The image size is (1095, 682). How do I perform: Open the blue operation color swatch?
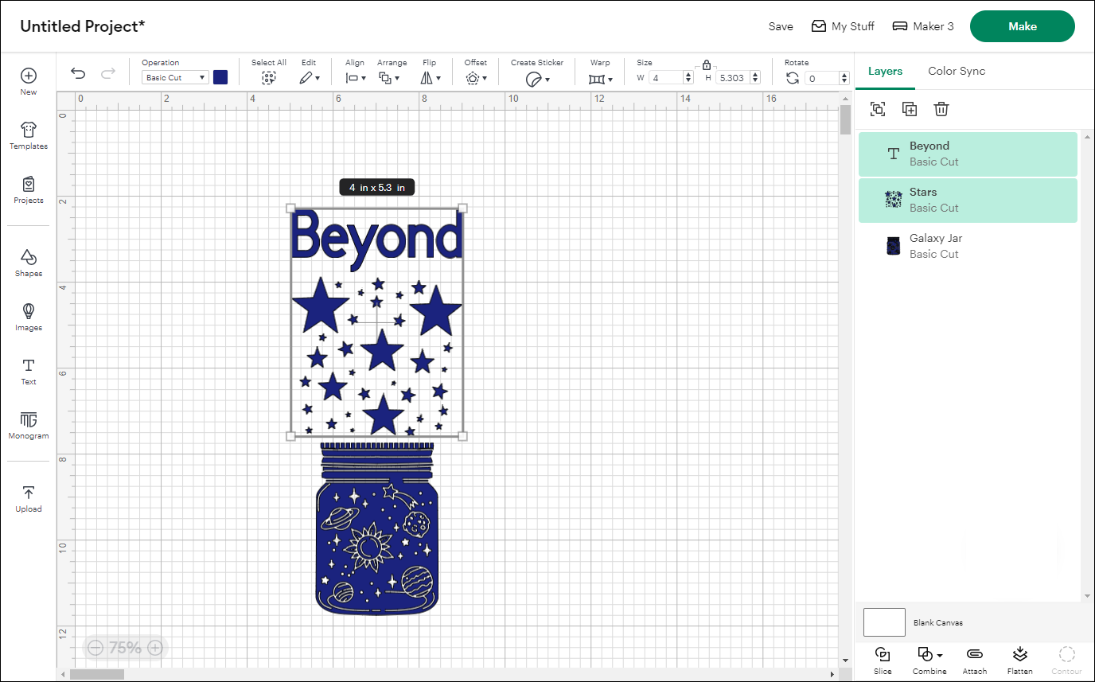point(220,77)
